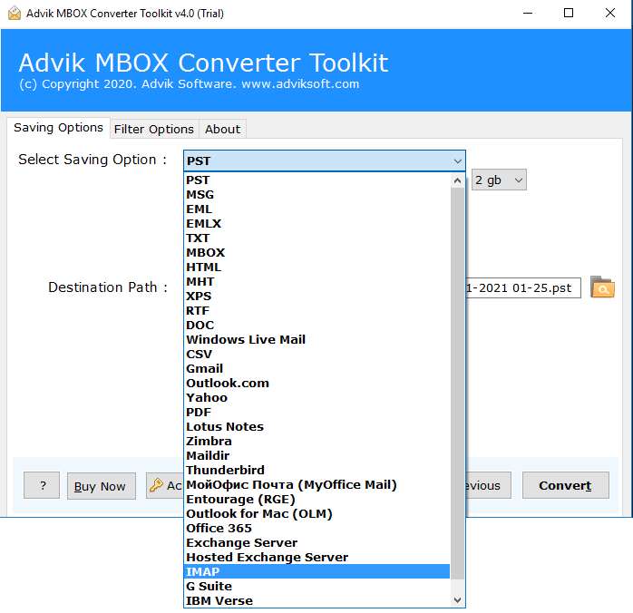Maximize the Advik MBOX Converter window

point(569,14)
